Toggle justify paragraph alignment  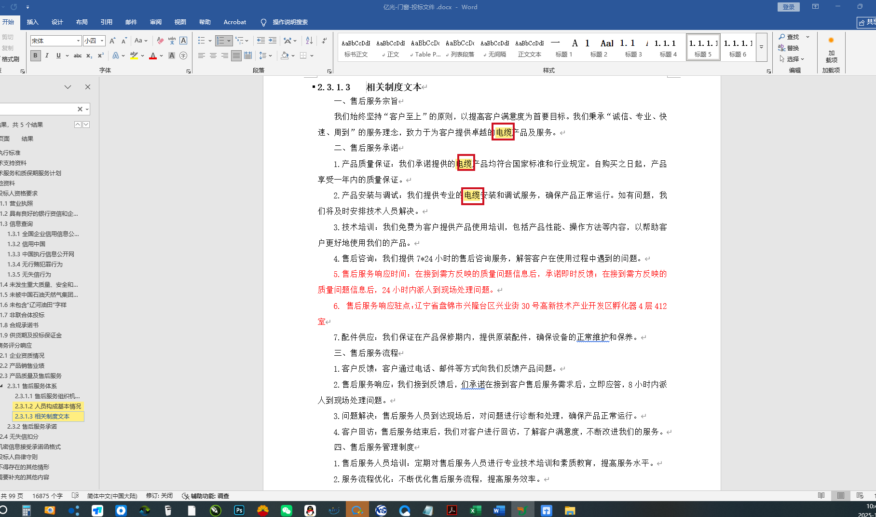coord(236,56)
